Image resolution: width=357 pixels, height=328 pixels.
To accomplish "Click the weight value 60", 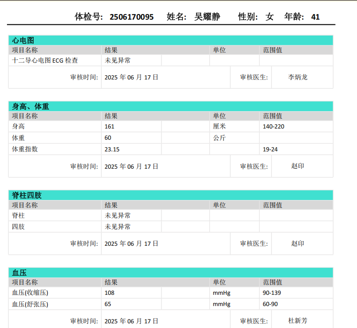I will click(108, 138).
